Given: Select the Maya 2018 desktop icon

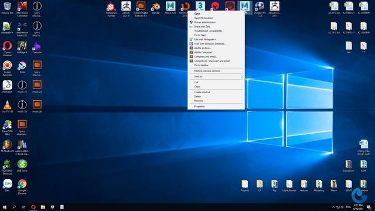Looking at the screenshot, I should click(171, 8).
